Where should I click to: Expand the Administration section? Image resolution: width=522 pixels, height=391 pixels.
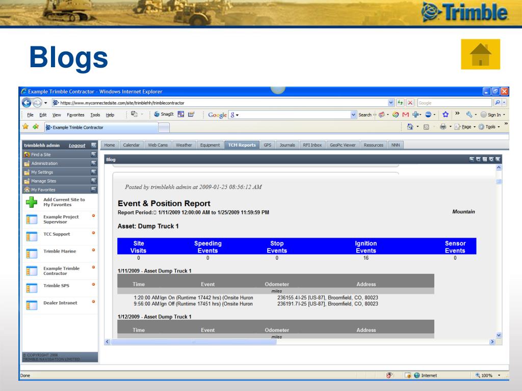pyautogui.click(x=94, y=163)
